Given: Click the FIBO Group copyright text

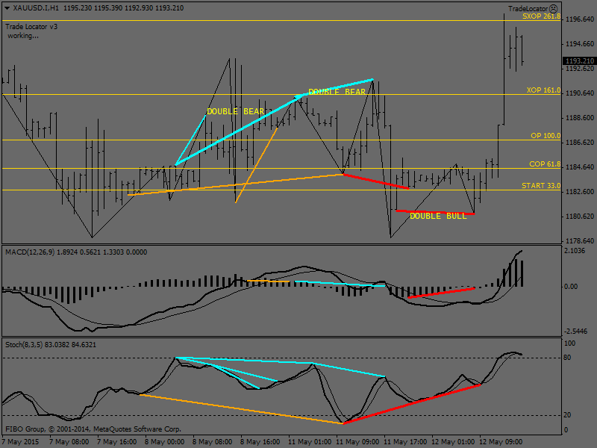Looking at the screenshot, I should coord(93,429).
